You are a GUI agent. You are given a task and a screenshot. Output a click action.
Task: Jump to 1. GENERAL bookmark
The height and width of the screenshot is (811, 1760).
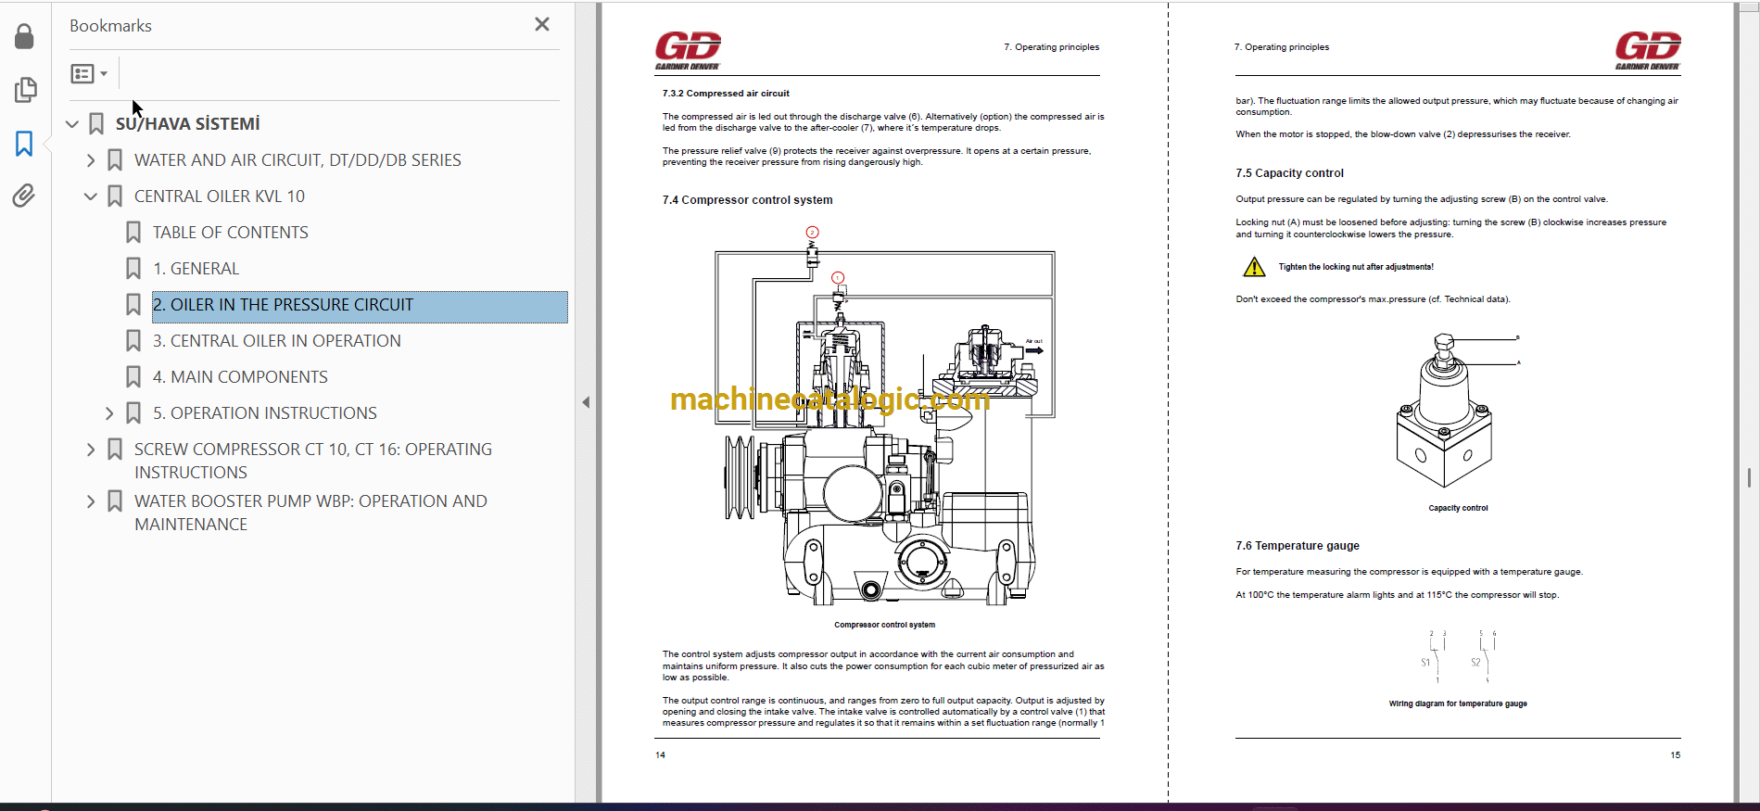tap(196, 269)
